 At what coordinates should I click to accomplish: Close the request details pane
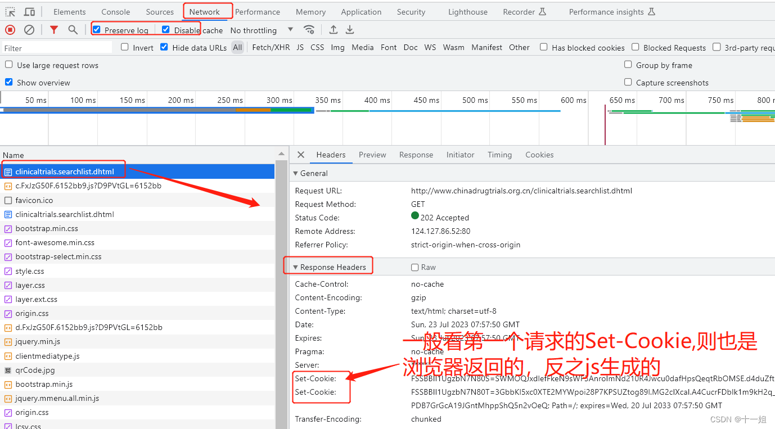[x=301, y=155]
